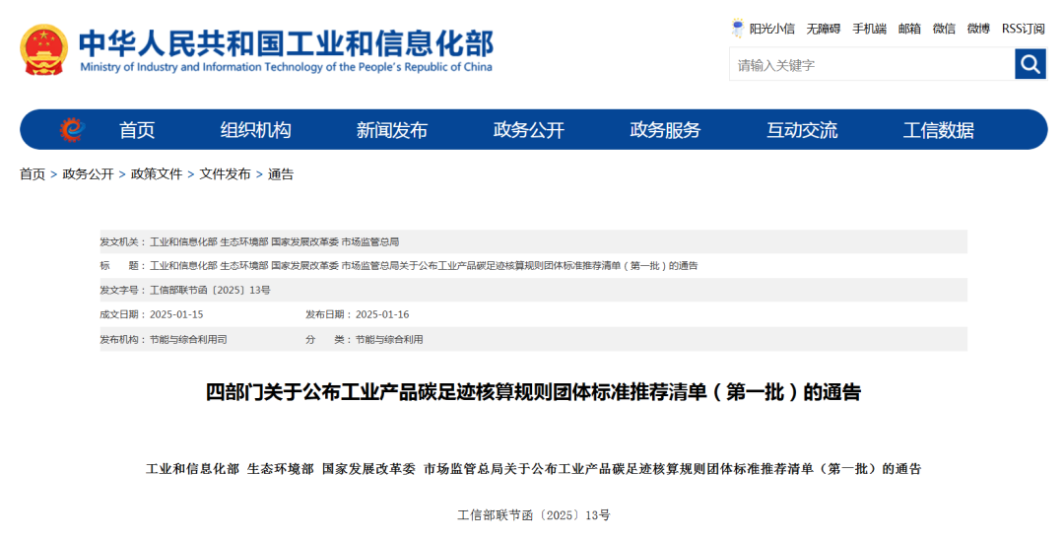Screen dimensions: 1064x540
Task: Open the 阳光小信 assistant icon
Action: click(738, 29)
